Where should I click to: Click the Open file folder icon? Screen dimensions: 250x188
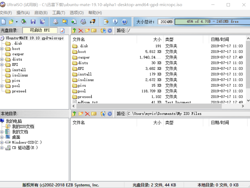point(11,22)
